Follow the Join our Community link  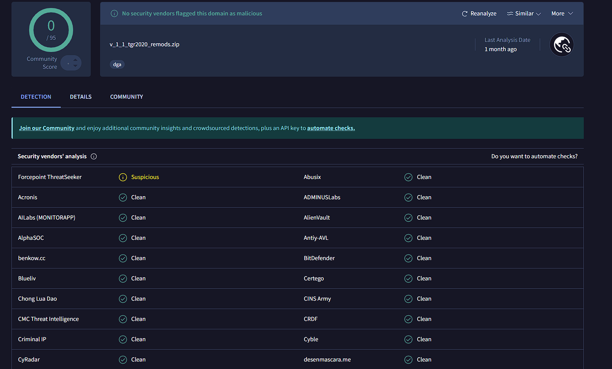click(x=47, y=128)
